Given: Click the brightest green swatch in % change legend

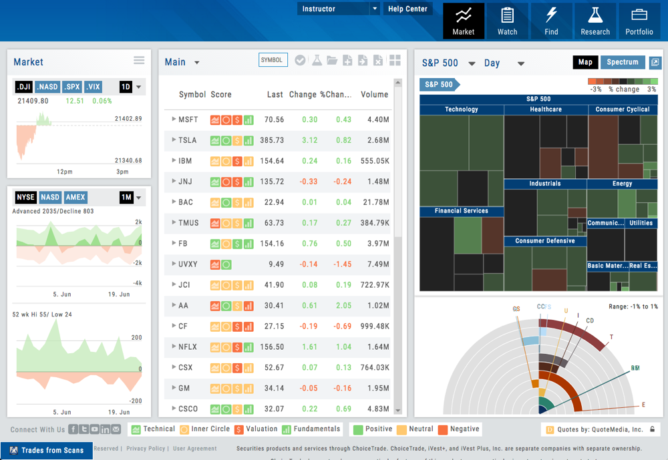Looking at the screenshot, I should coord(654,81).
